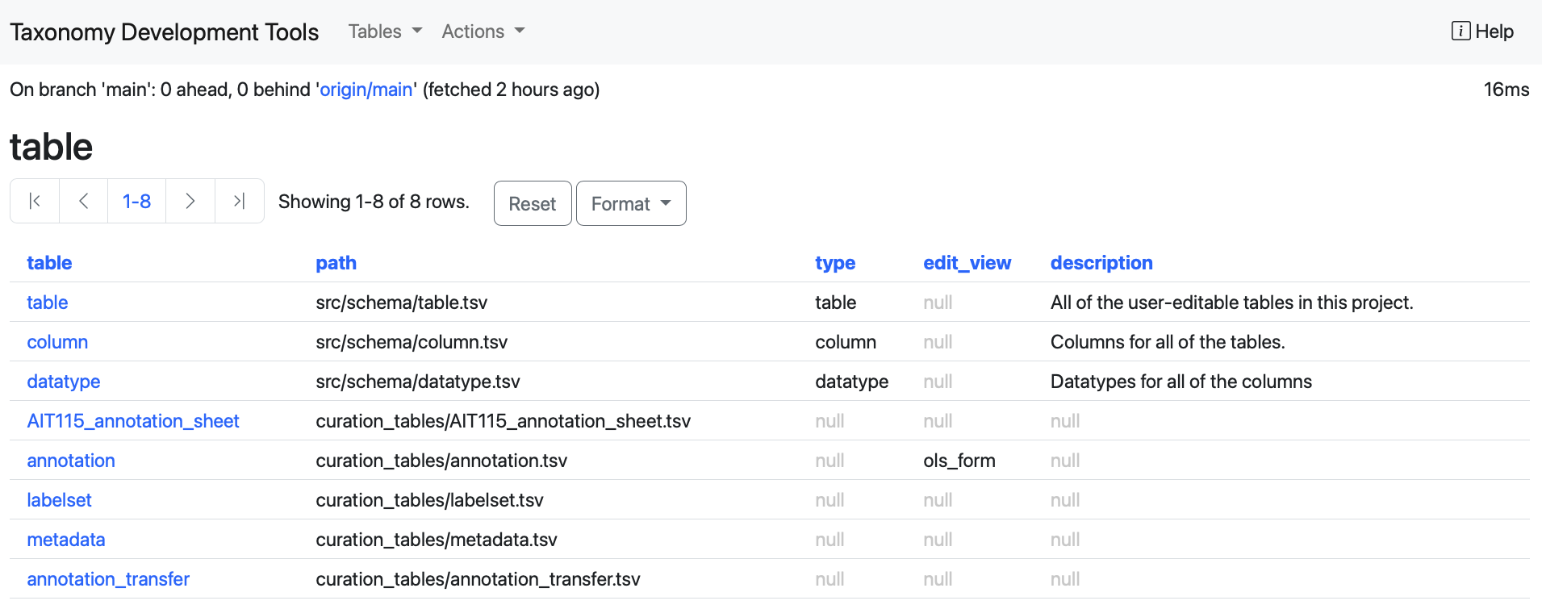Select path curation_tables/labelset.tsv
This screenshot has width=1542, height=609.
coord(429,500)
